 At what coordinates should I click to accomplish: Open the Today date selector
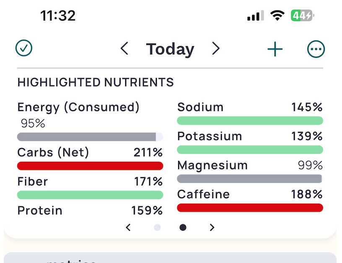click(x=170, y=49)
